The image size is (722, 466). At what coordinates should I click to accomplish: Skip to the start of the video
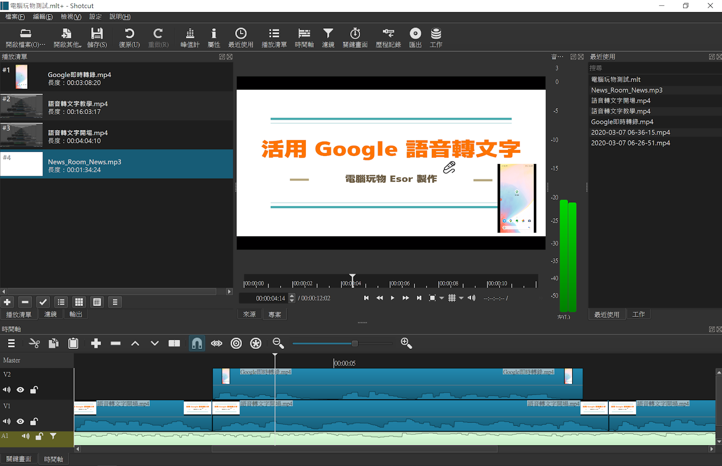(x=366, y=298)
